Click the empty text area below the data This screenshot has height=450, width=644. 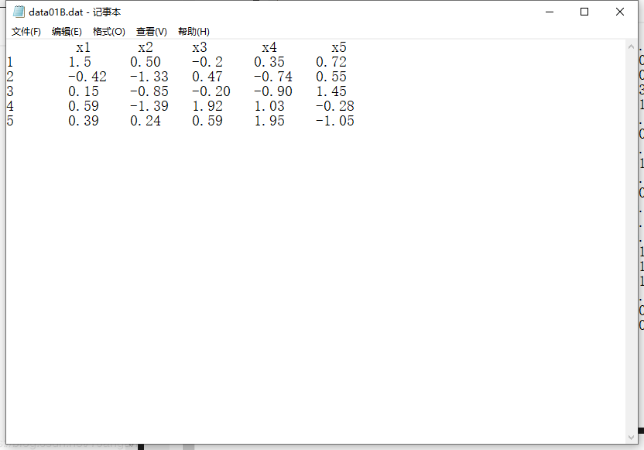(x=310, y=271)
